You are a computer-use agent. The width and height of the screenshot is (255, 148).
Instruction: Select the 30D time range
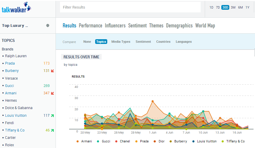tap(225, 7)
